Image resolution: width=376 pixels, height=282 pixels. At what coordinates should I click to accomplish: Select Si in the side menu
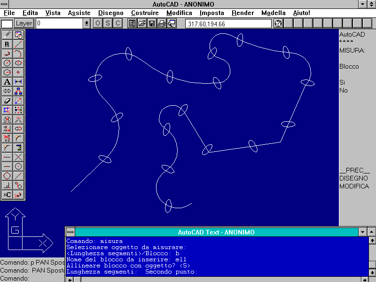click(342, 82)
